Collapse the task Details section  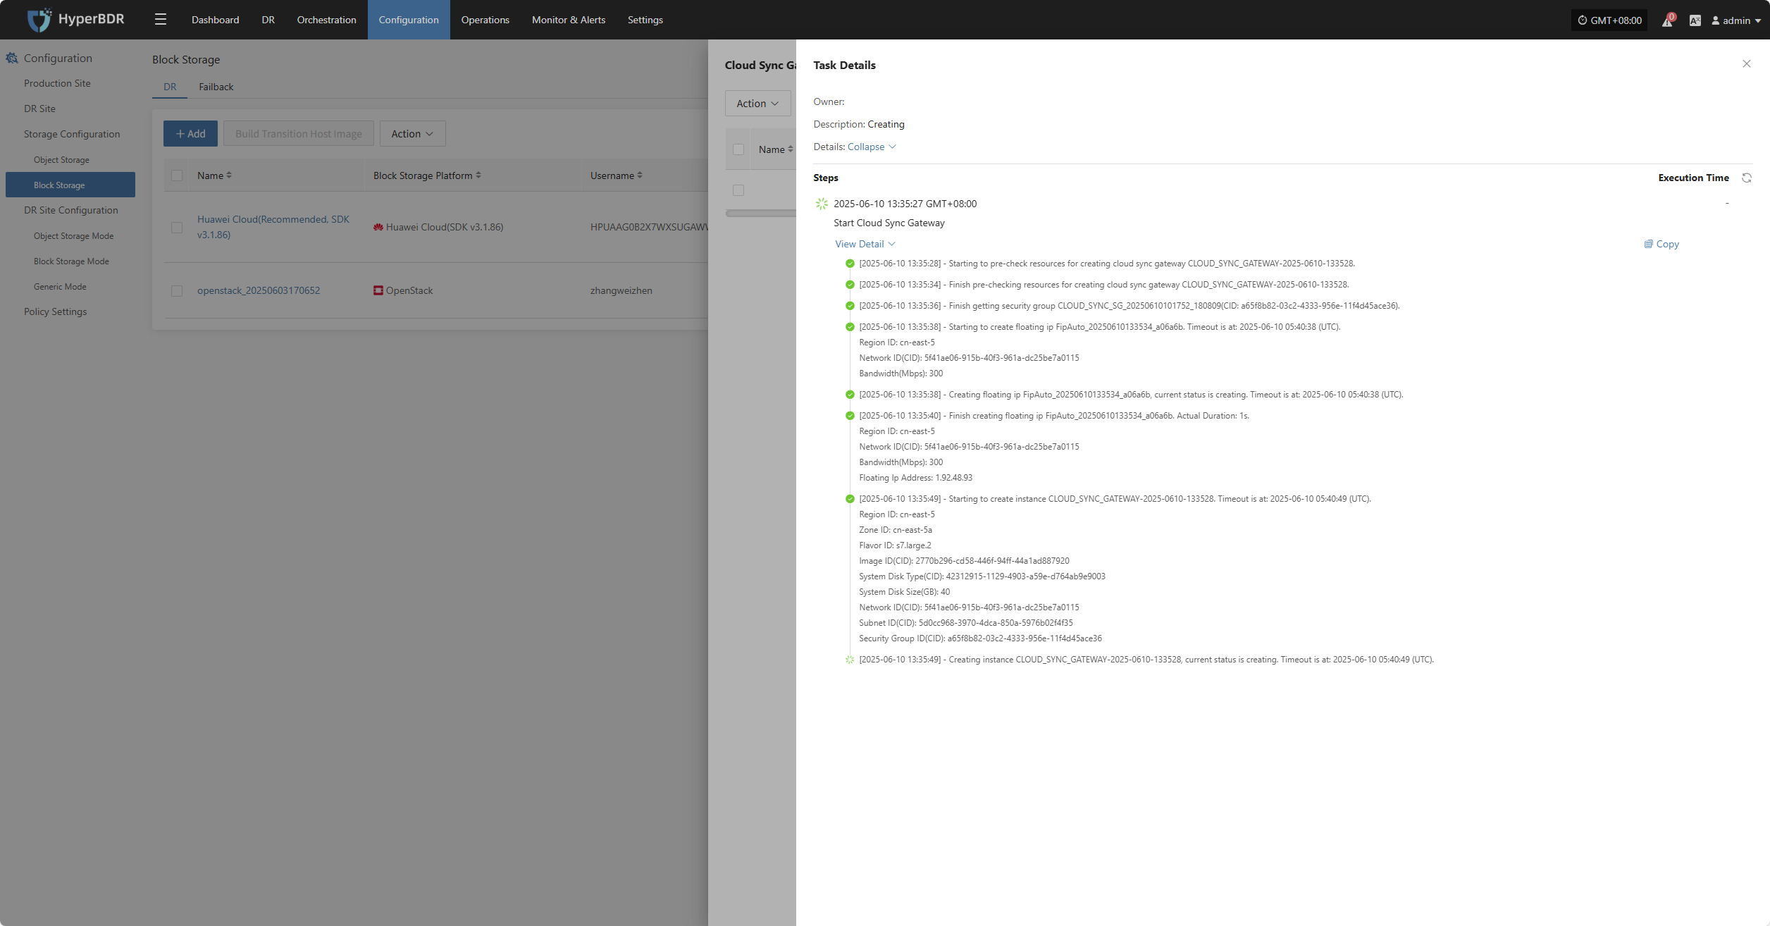pos(872,147)
